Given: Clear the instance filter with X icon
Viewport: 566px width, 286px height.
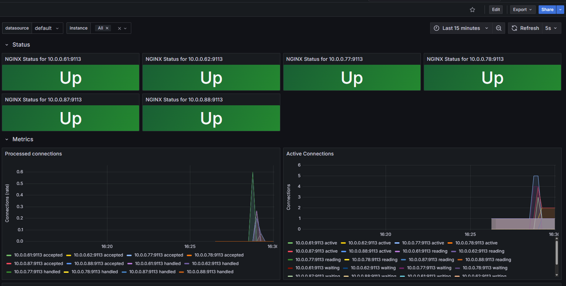Looking at the screenshot, I should 120,28.
